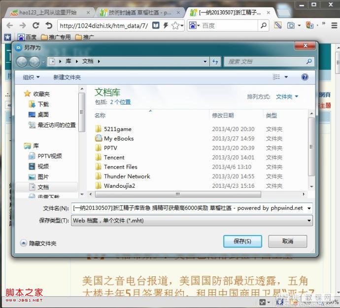
Task: Click the 取消 button
Action: (x=288, y=241)
